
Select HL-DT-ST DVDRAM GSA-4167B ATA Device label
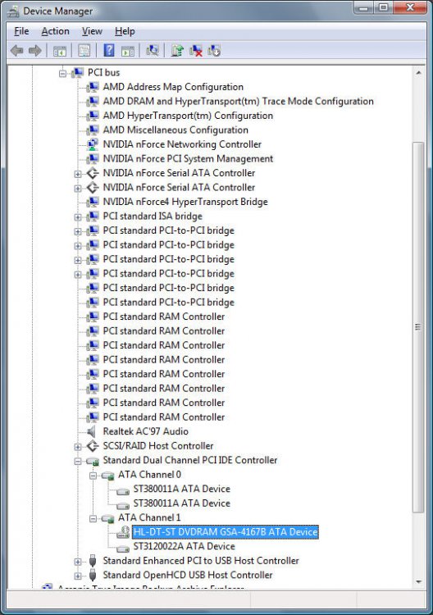226,532
